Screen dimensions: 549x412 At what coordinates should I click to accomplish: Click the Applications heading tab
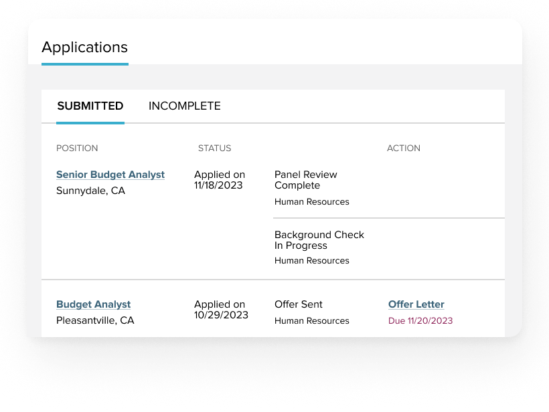(84, 47)
